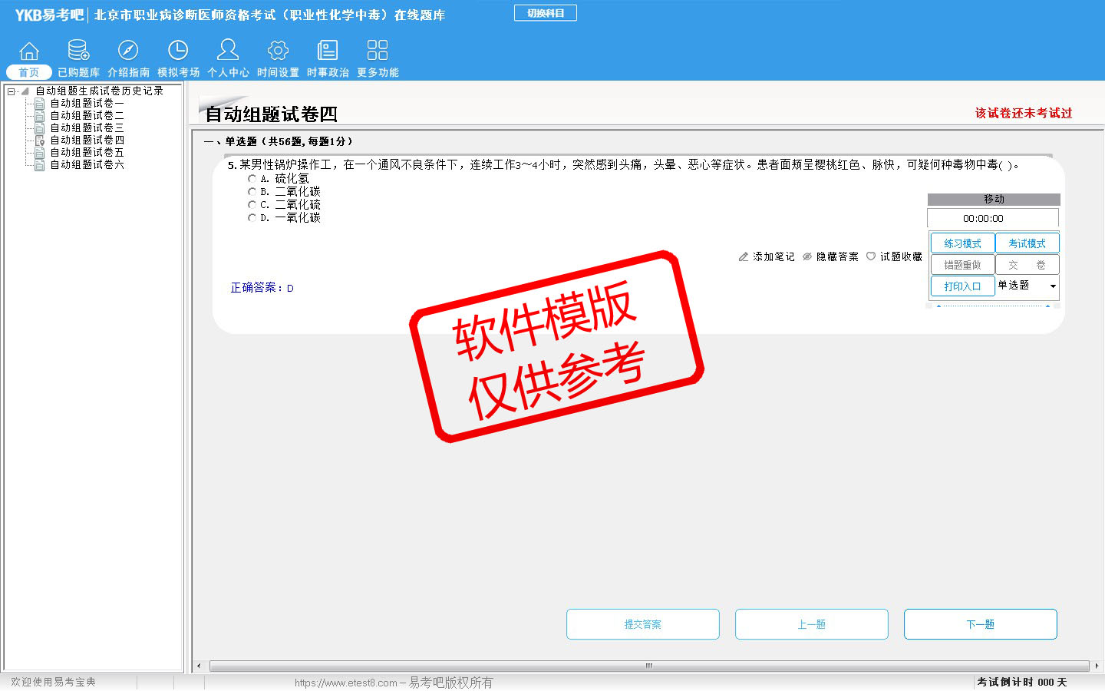Open the 更多功能 grid icon
This screenshot has width=1105, height=691.
(x=378, y=51)
